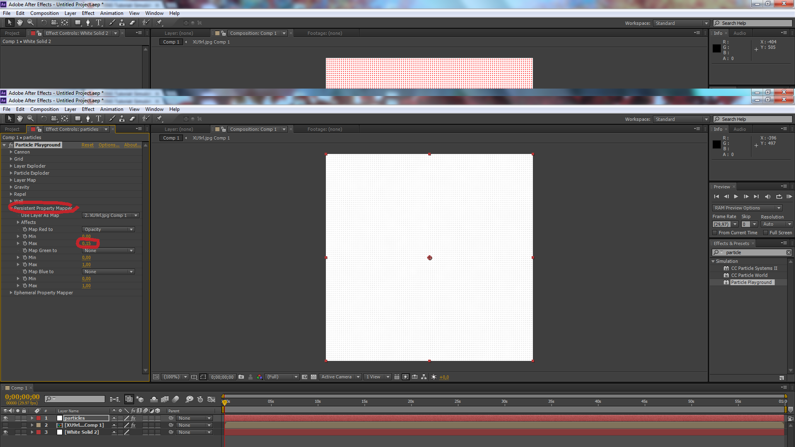Screen dimensions: 795x447
Task: Toggle the transparency grid checkerboard icon
Action: pos(314,377)
